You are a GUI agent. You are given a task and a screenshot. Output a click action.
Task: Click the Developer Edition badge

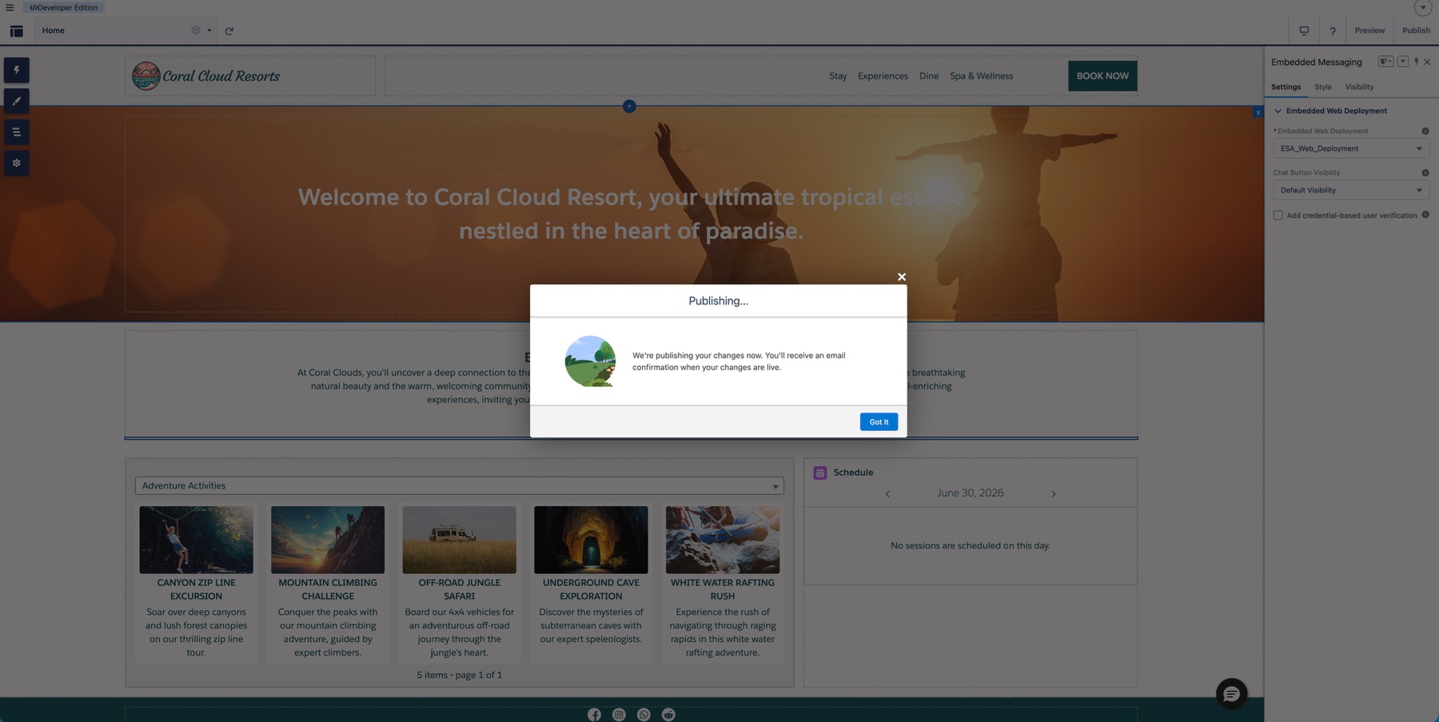[64, 7]
